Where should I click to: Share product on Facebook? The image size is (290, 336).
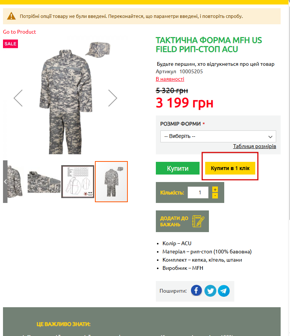point(196,290)
